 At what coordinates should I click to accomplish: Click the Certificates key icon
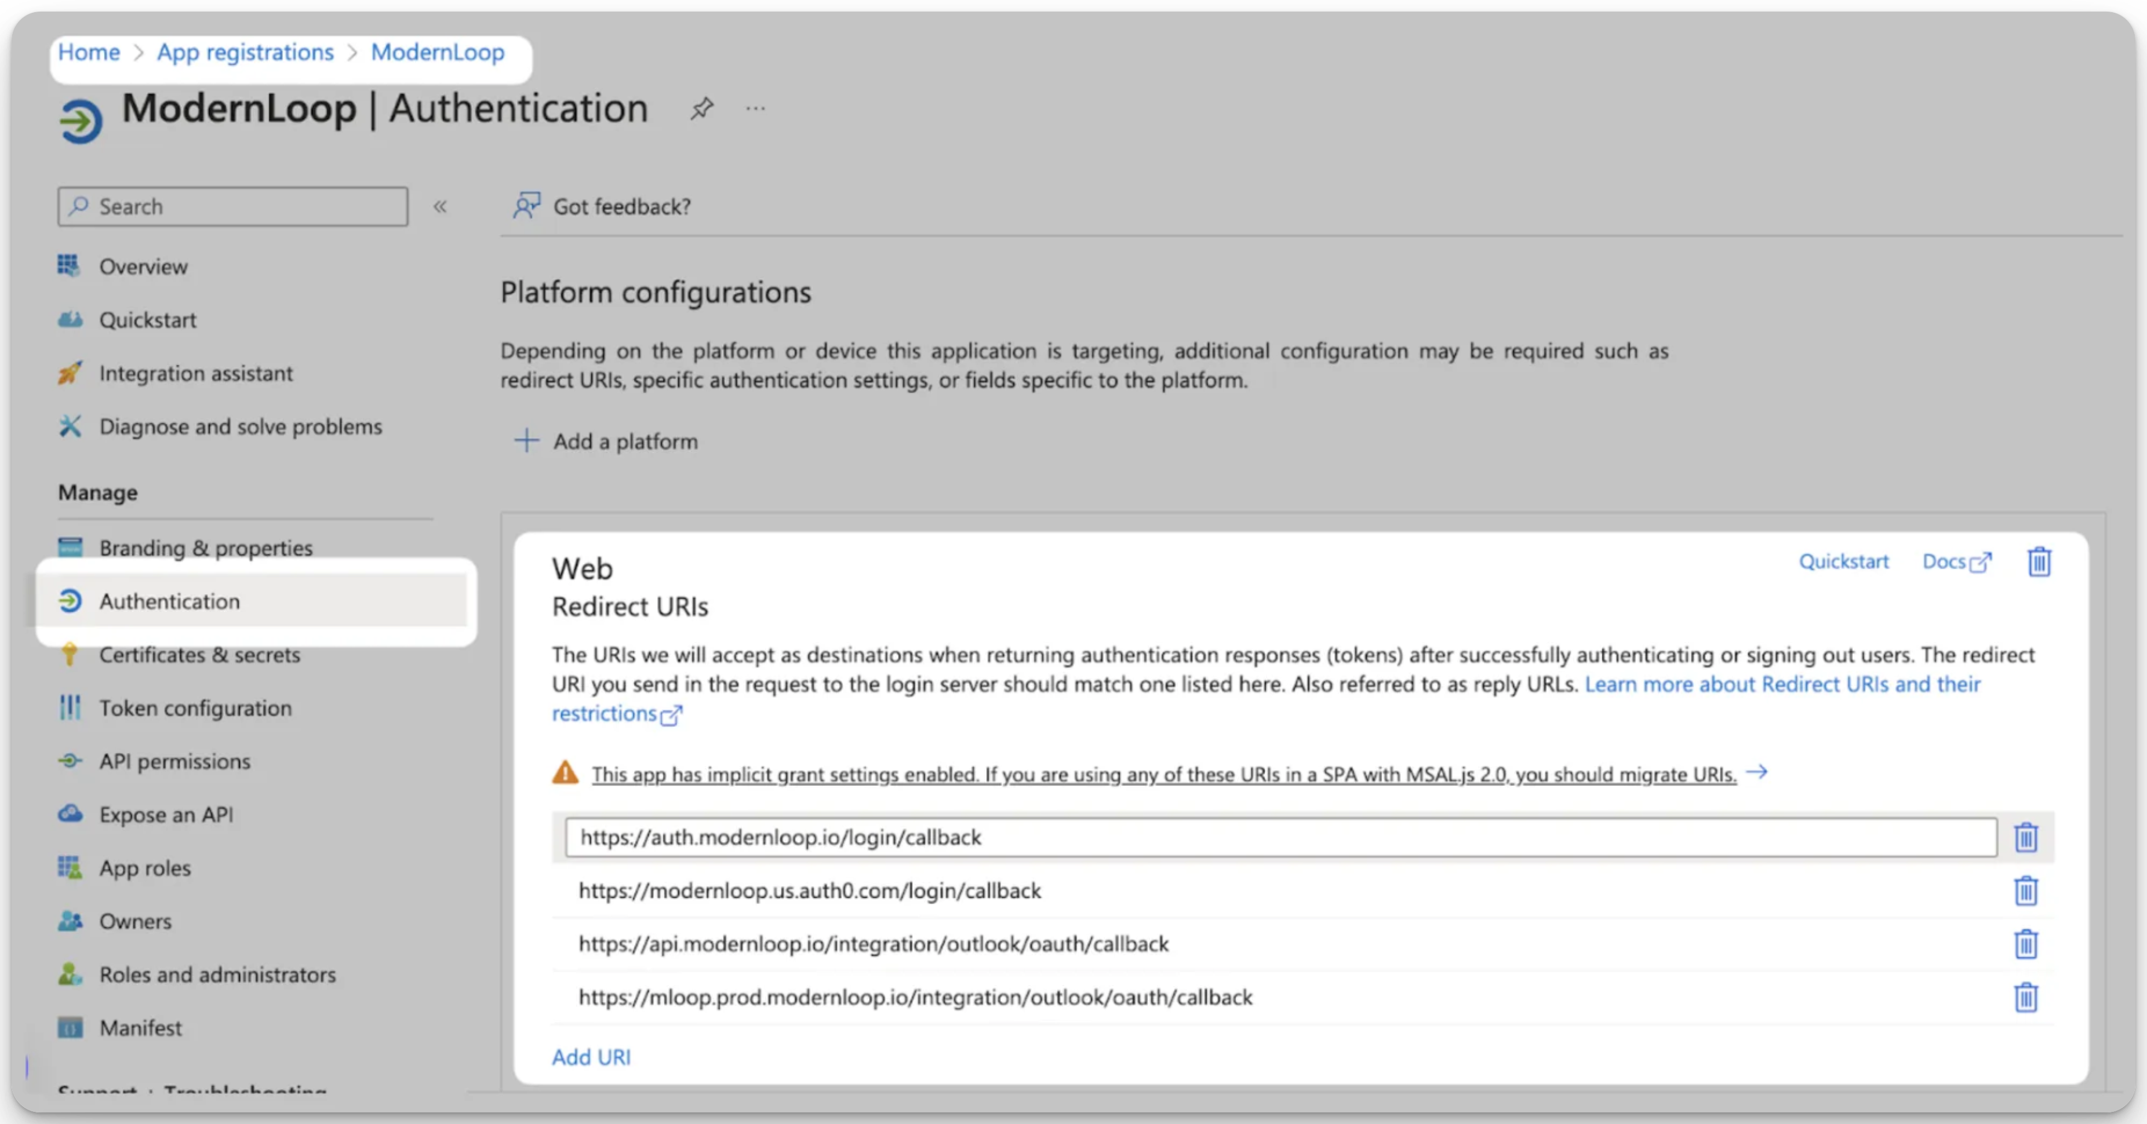click(70, 654)
